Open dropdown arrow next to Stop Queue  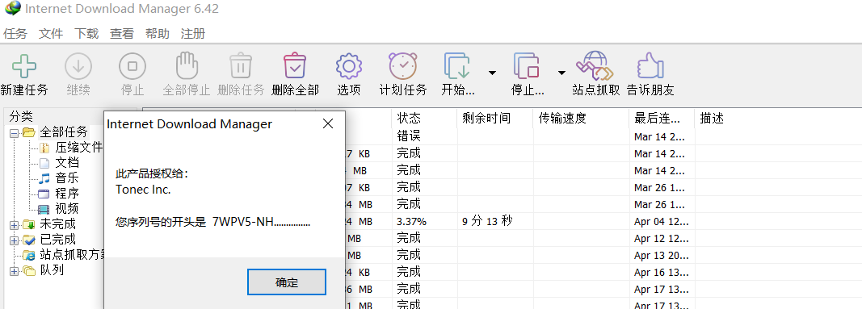click(561, 73)
